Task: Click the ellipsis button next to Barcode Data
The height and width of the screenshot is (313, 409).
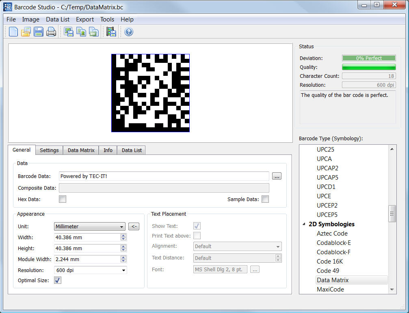Action: [277, 176]
